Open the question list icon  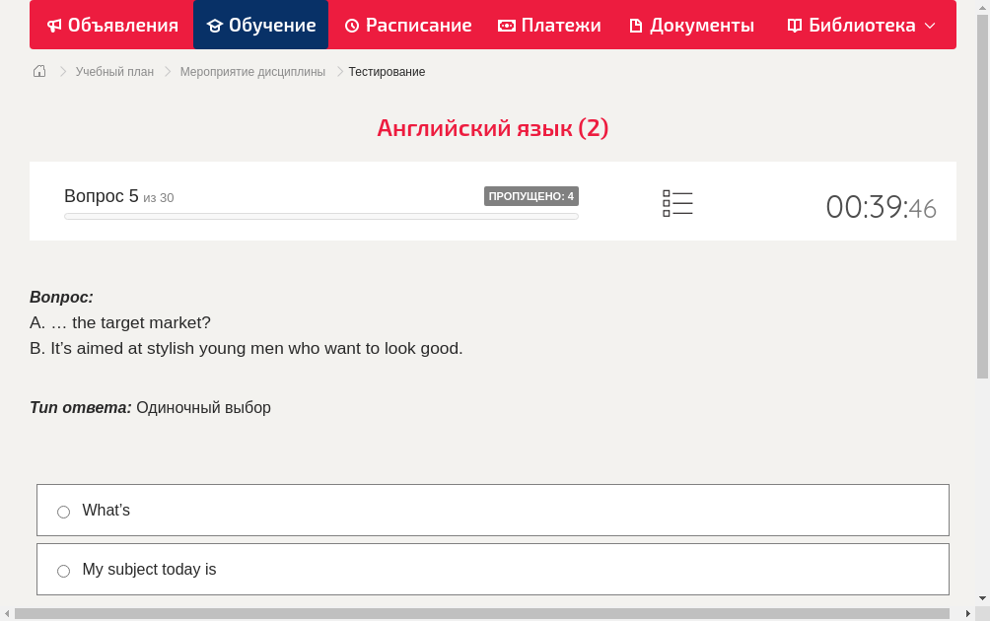[677, 203]
